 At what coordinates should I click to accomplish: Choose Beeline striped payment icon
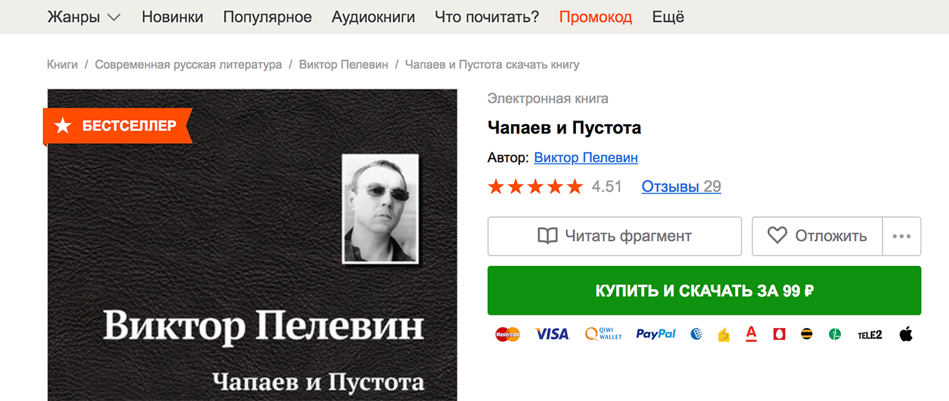coord(807,334)
